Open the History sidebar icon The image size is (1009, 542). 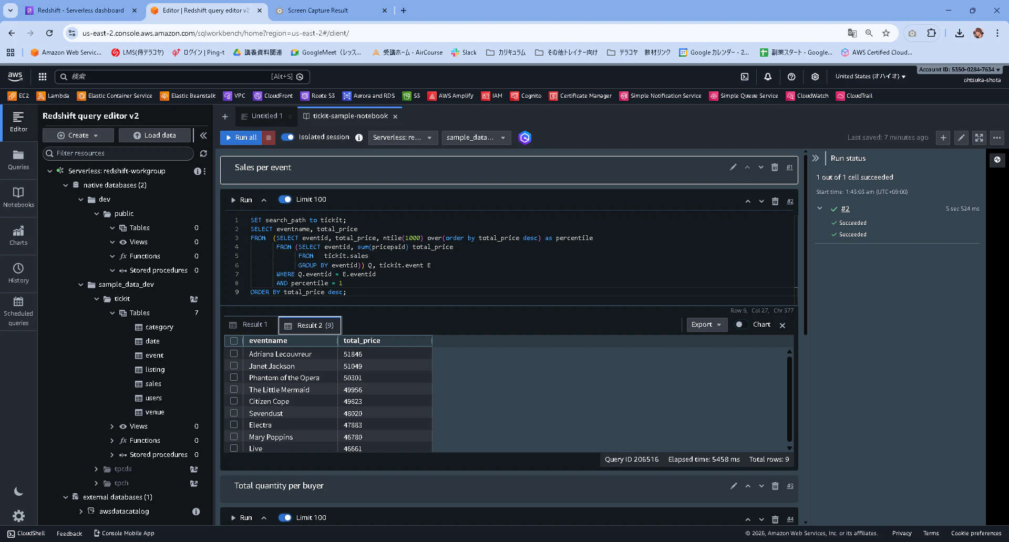(18, 274)
